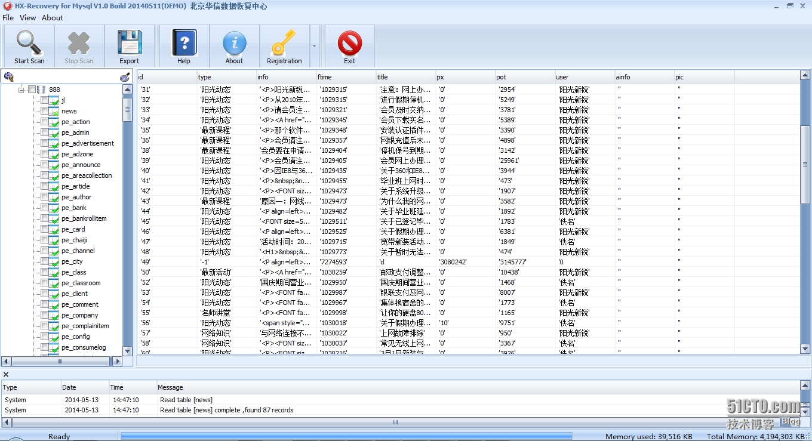Viewport: 812px width, 441px height.
Task: Tick the pe_comment checkbox
Action: point(44,304)
